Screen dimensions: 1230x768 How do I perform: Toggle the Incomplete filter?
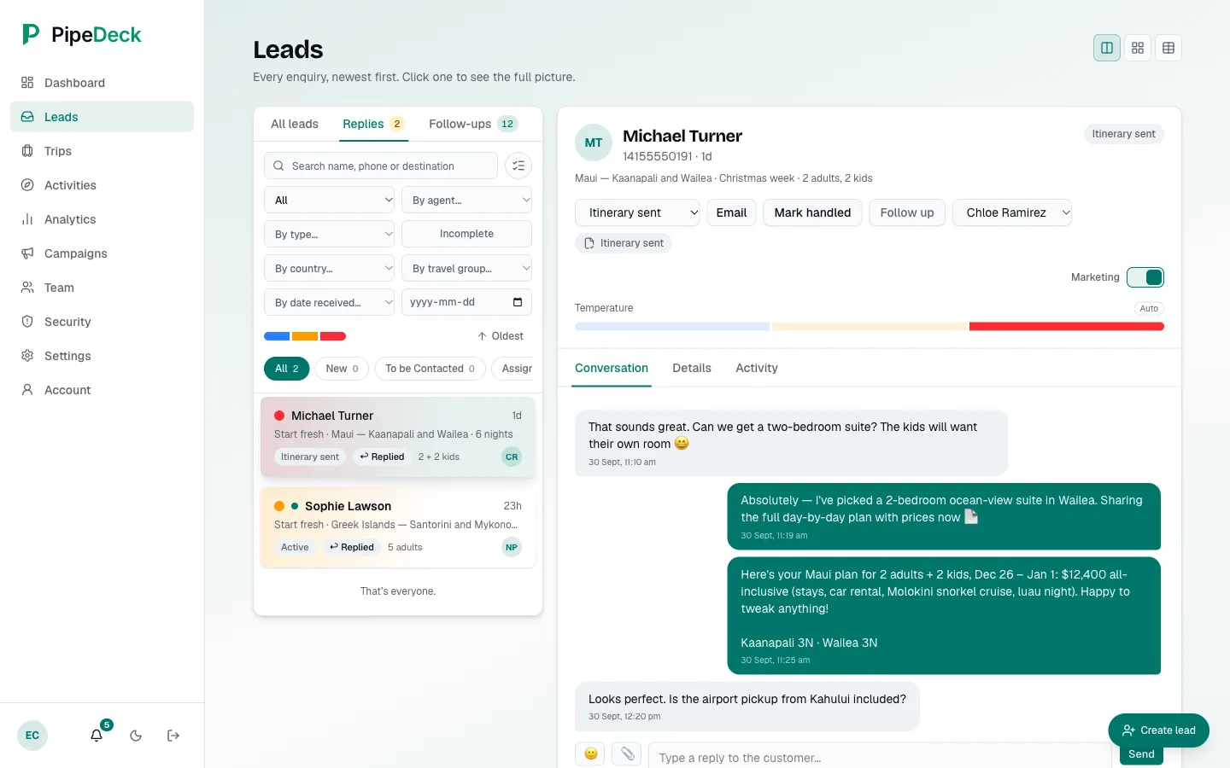(x=466, y=234)
